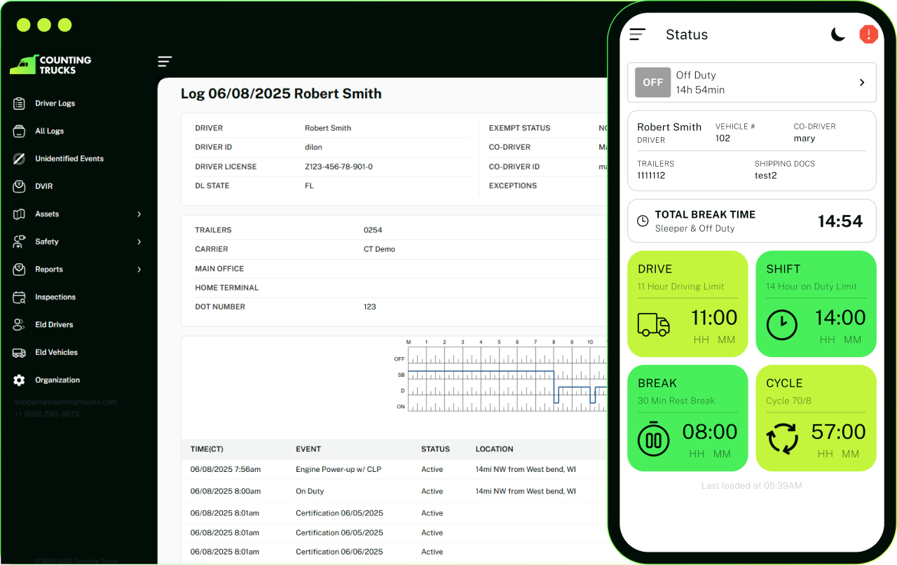The height and width of the screenshot is (565, 897).
Task: Click the Inspections icon in sidebar
Action: [20, 298]
